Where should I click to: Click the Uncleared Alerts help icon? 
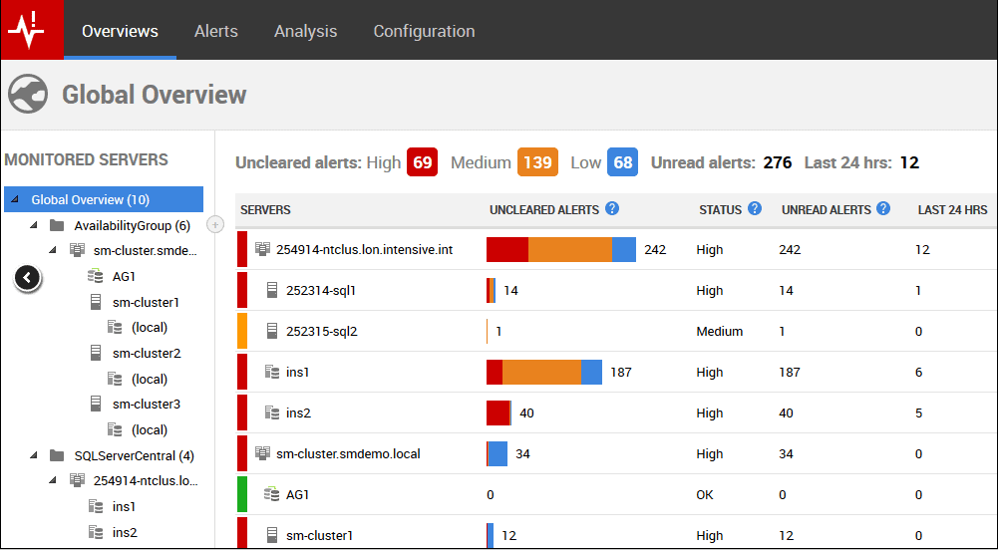[612, 209]
